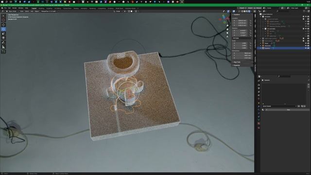Viewport: 311px width, 175px height.
Task: Open the Object Mode dropdown
Action: 12,11
